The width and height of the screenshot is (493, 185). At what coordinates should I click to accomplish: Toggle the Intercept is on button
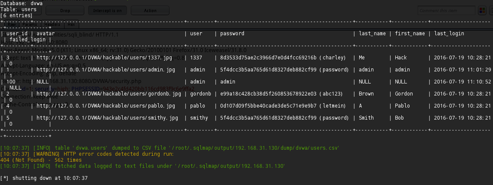click(x=107, y=10)
